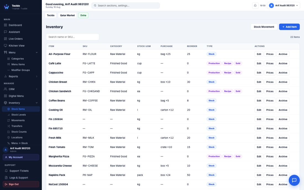The width and height of the screenshot is (304, 190).
Task: Edit the Mozzarella Cheese item
Action: point(259,166)
